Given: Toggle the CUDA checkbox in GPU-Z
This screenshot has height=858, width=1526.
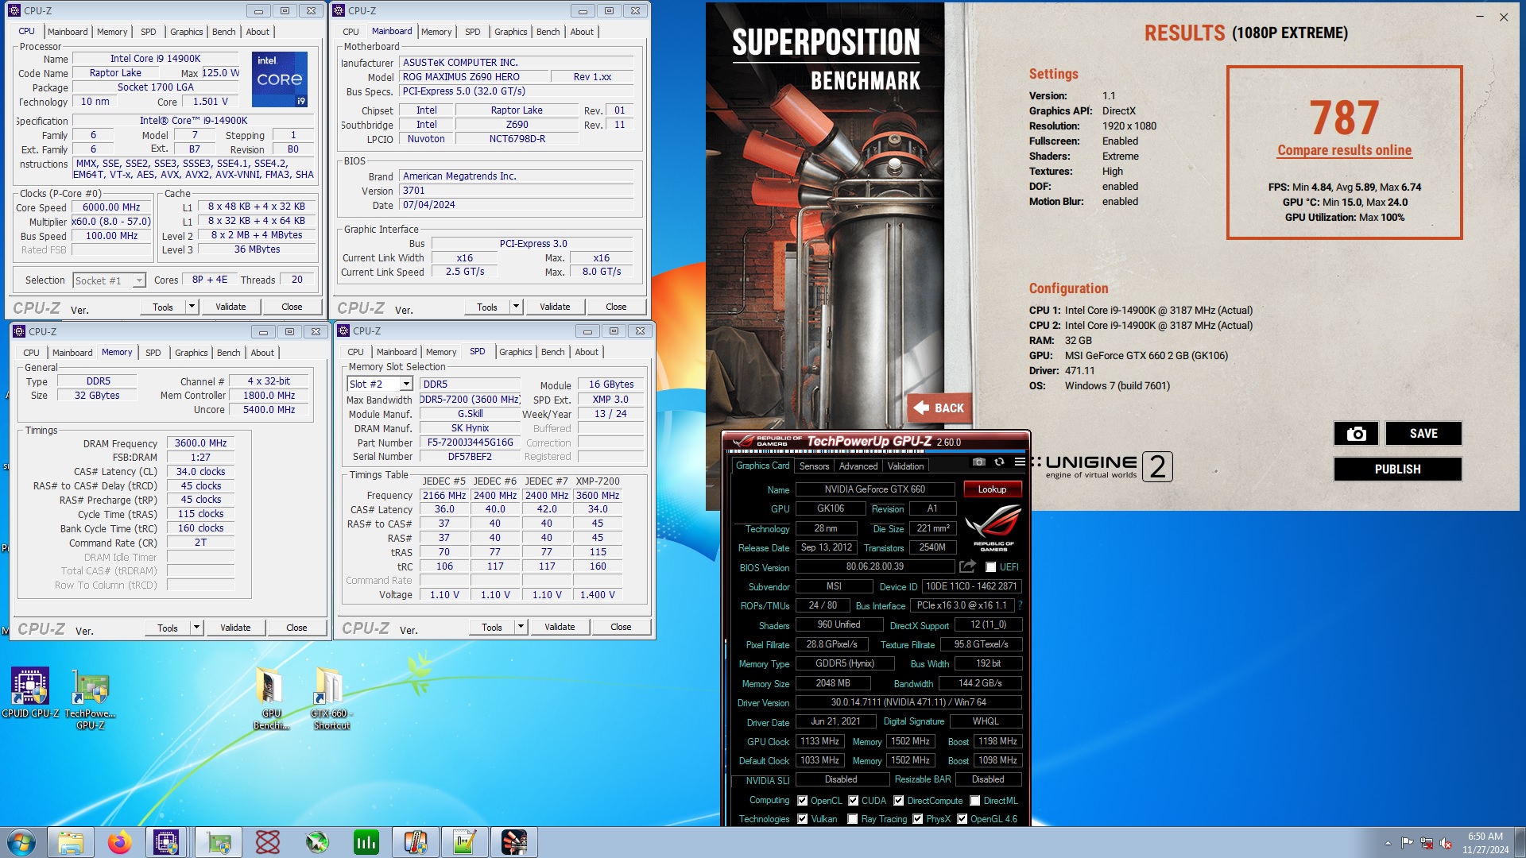Looking at the screenshot, I should [854, 801].
